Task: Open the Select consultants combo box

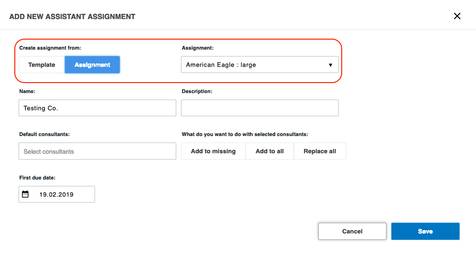Action: (97, 151)
